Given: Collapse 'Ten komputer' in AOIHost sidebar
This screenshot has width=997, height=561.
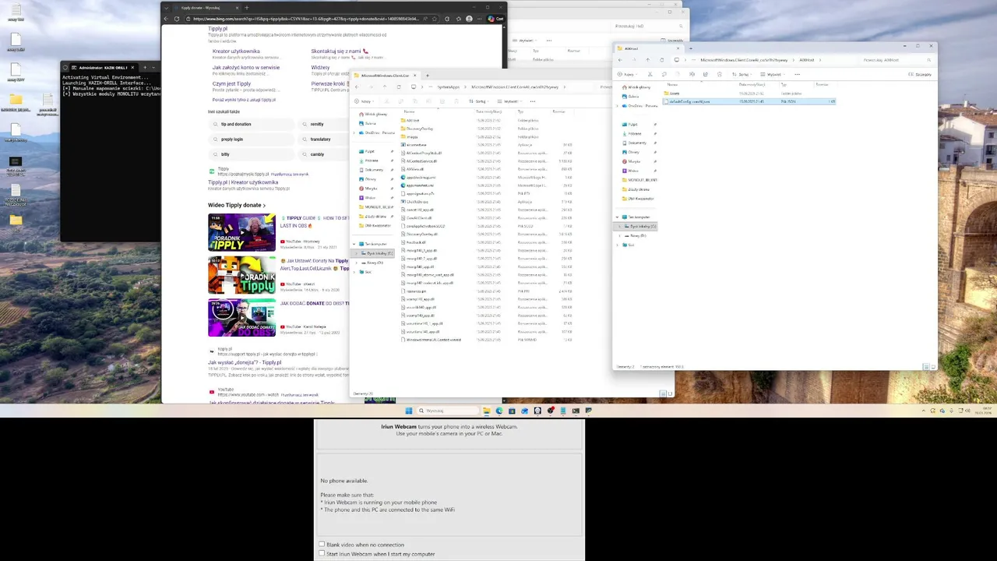Looking at the screenshot, I should [618, 217].
